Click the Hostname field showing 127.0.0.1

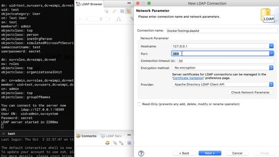[x=221, y=46]
